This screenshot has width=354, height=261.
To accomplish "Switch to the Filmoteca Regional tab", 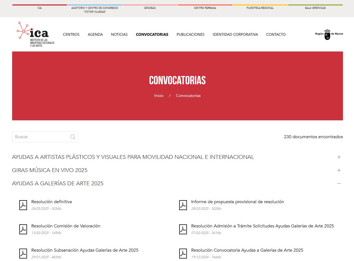I will [260, 8].
